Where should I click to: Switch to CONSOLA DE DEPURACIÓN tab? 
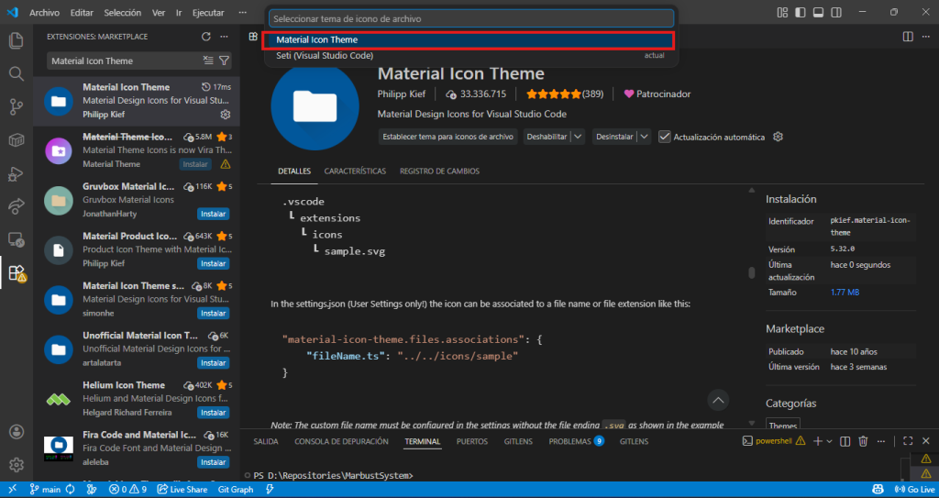pos(341,441)
